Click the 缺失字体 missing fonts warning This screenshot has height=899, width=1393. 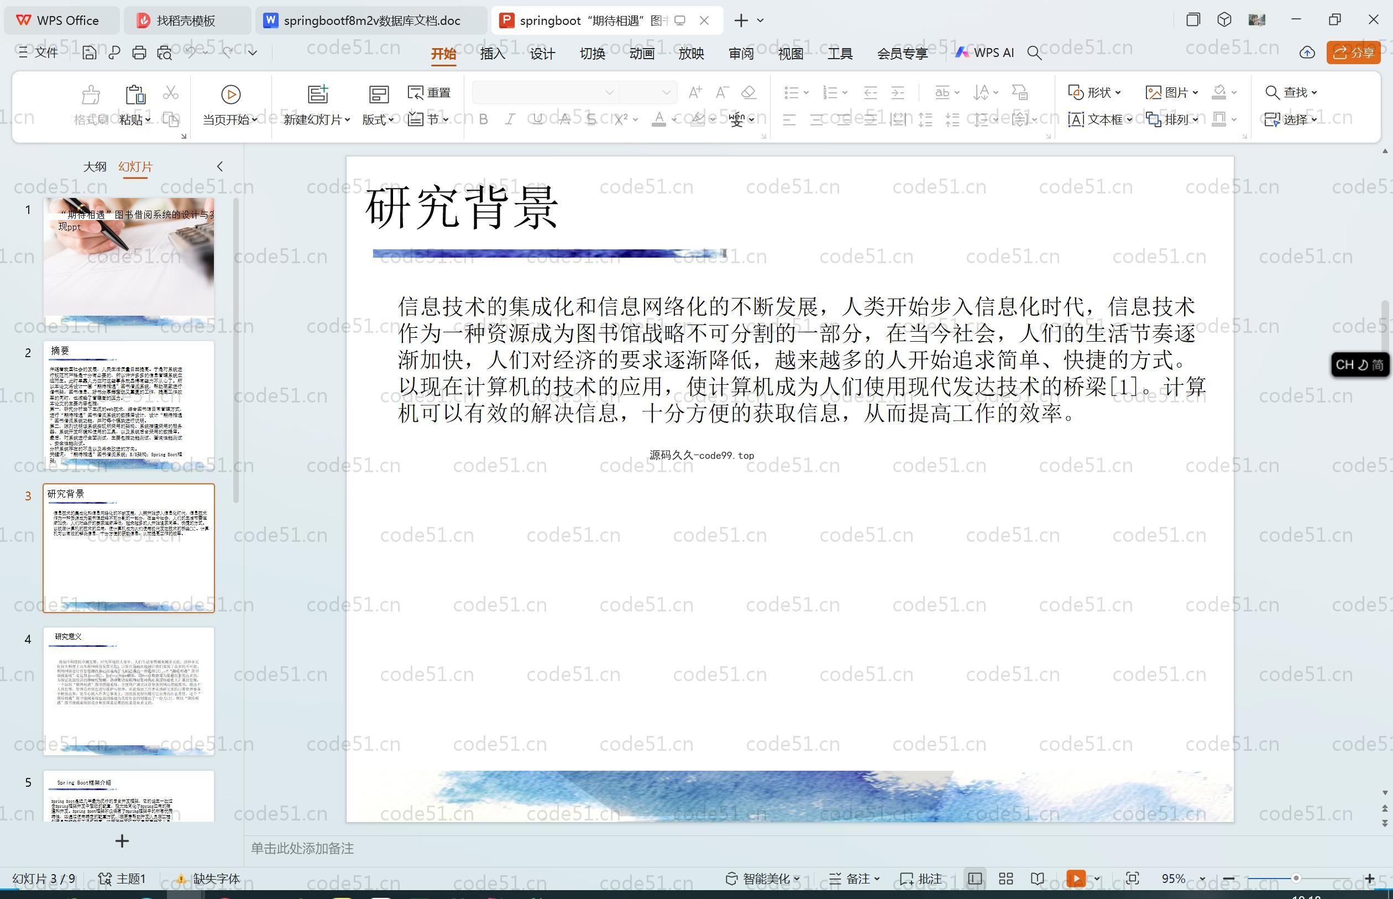coord(208,879)
